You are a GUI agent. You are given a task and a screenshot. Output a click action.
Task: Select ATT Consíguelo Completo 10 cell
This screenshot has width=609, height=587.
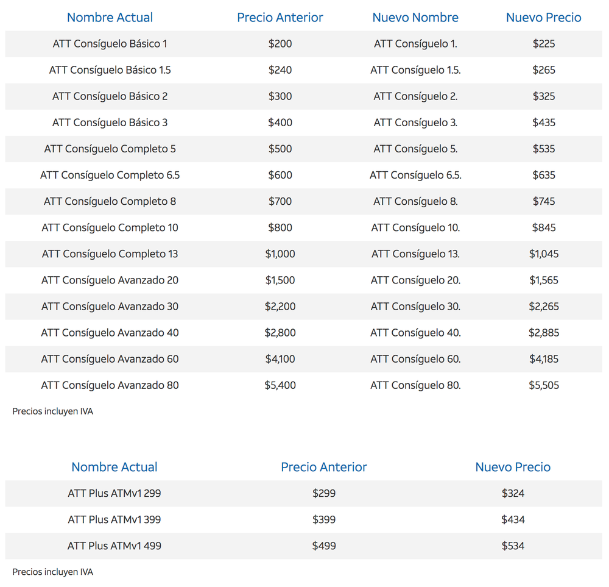tap(110, 227)
